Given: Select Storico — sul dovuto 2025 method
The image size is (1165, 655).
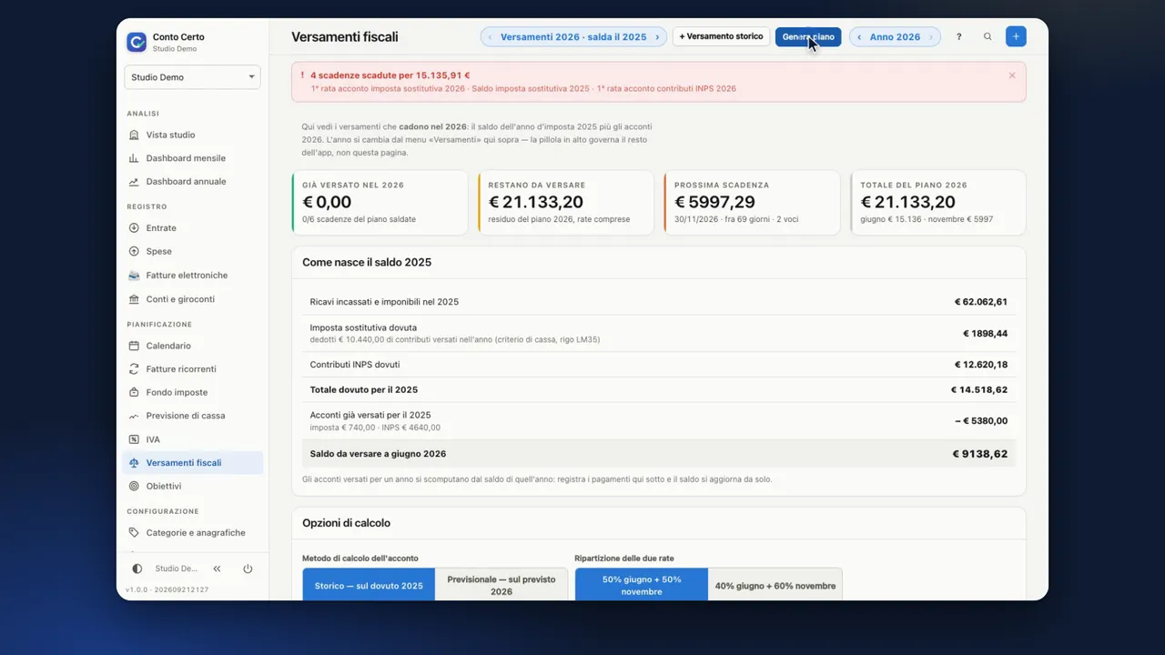Looking at the screenshot, I should point(369,585).
